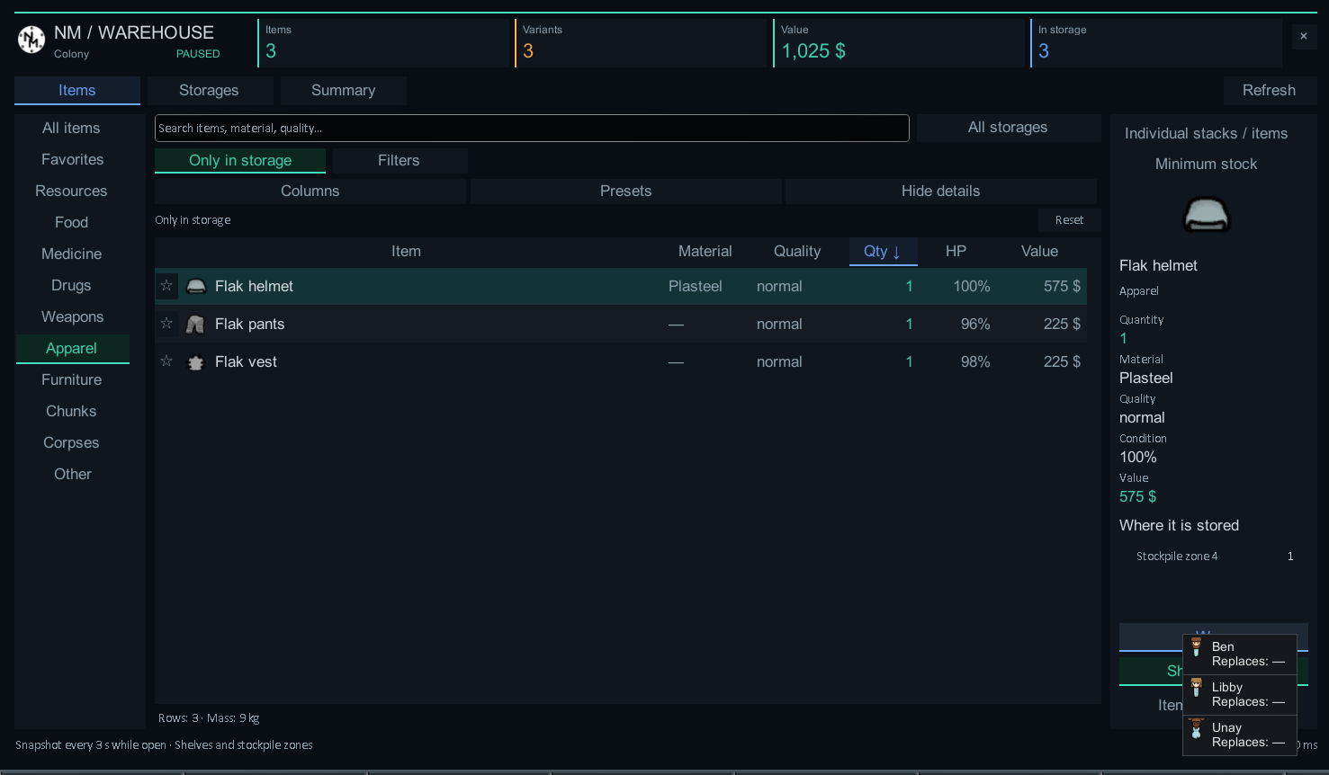Switch to the Storages tab

(x=210, y=90)
